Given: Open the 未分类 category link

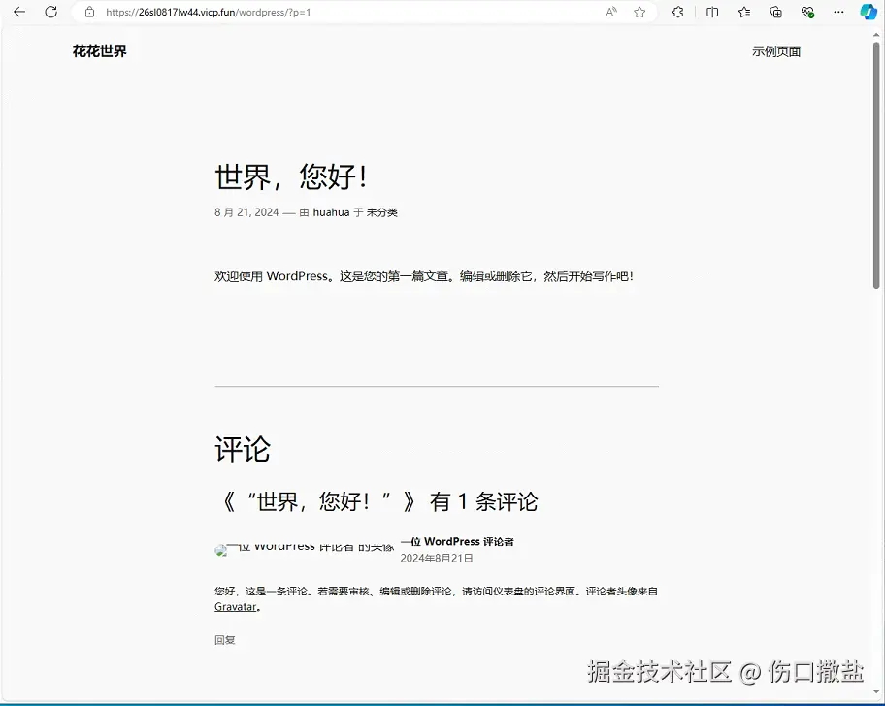Looking at the screenshot, I should pos(382,212).
